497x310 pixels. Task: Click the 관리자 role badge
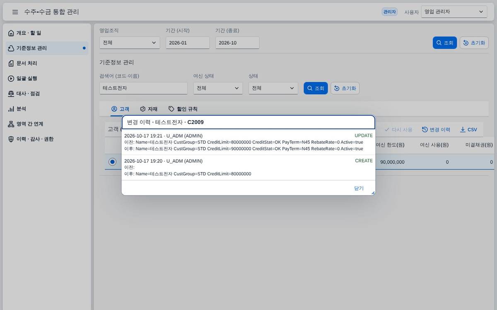[389, 12]
